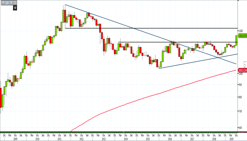
Task: Click the 2014 year label
Action: click(x=126, y=139)
